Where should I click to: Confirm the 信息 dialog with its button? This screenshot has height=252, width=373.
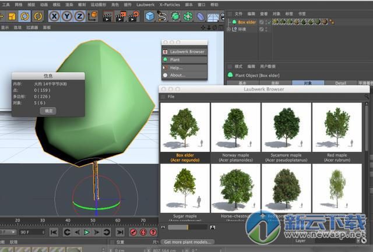(48, 111)
